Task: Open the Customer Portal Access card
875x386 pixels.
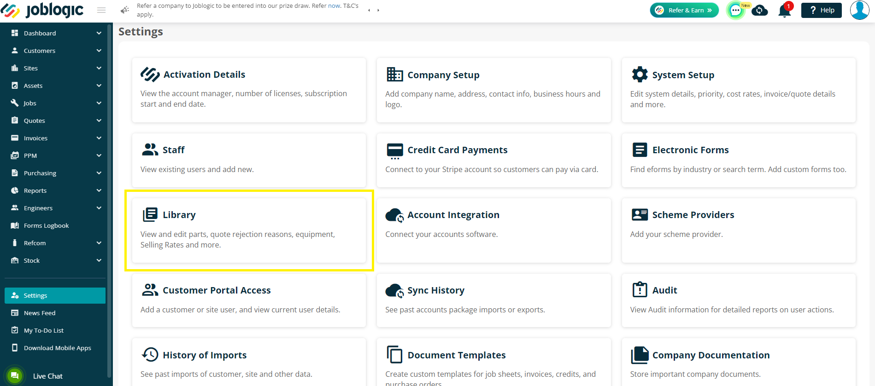Action: [x=249, y=300]
